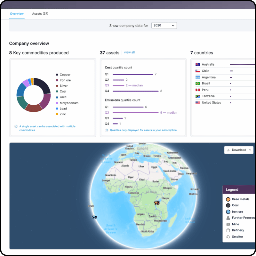Click the Argentina flag icon
This screenshot has width=256, height=256.
click(197, 77)
